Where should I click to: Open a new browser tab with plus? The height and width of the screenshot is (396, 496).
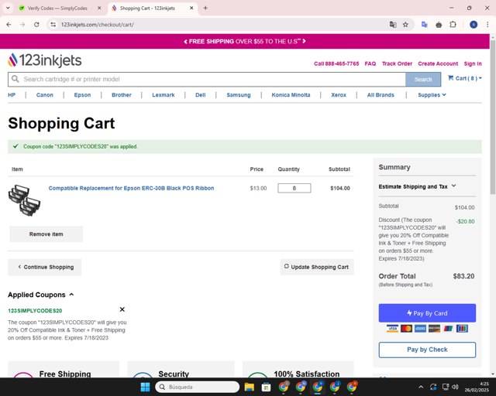pyautogui.click(x=205, y=9)
